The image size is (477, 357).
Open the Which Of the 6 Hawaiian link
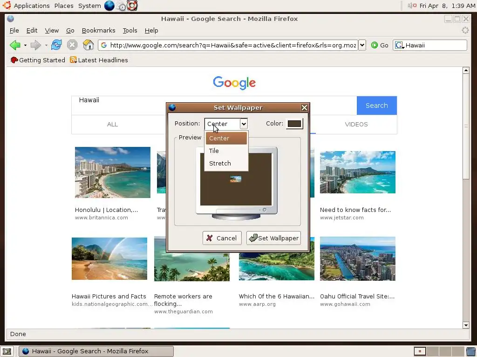(277, 296)
